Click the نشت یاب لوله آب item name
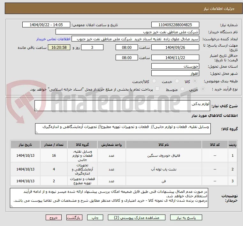The image size is (243, 226). click(x=164, y=169)
